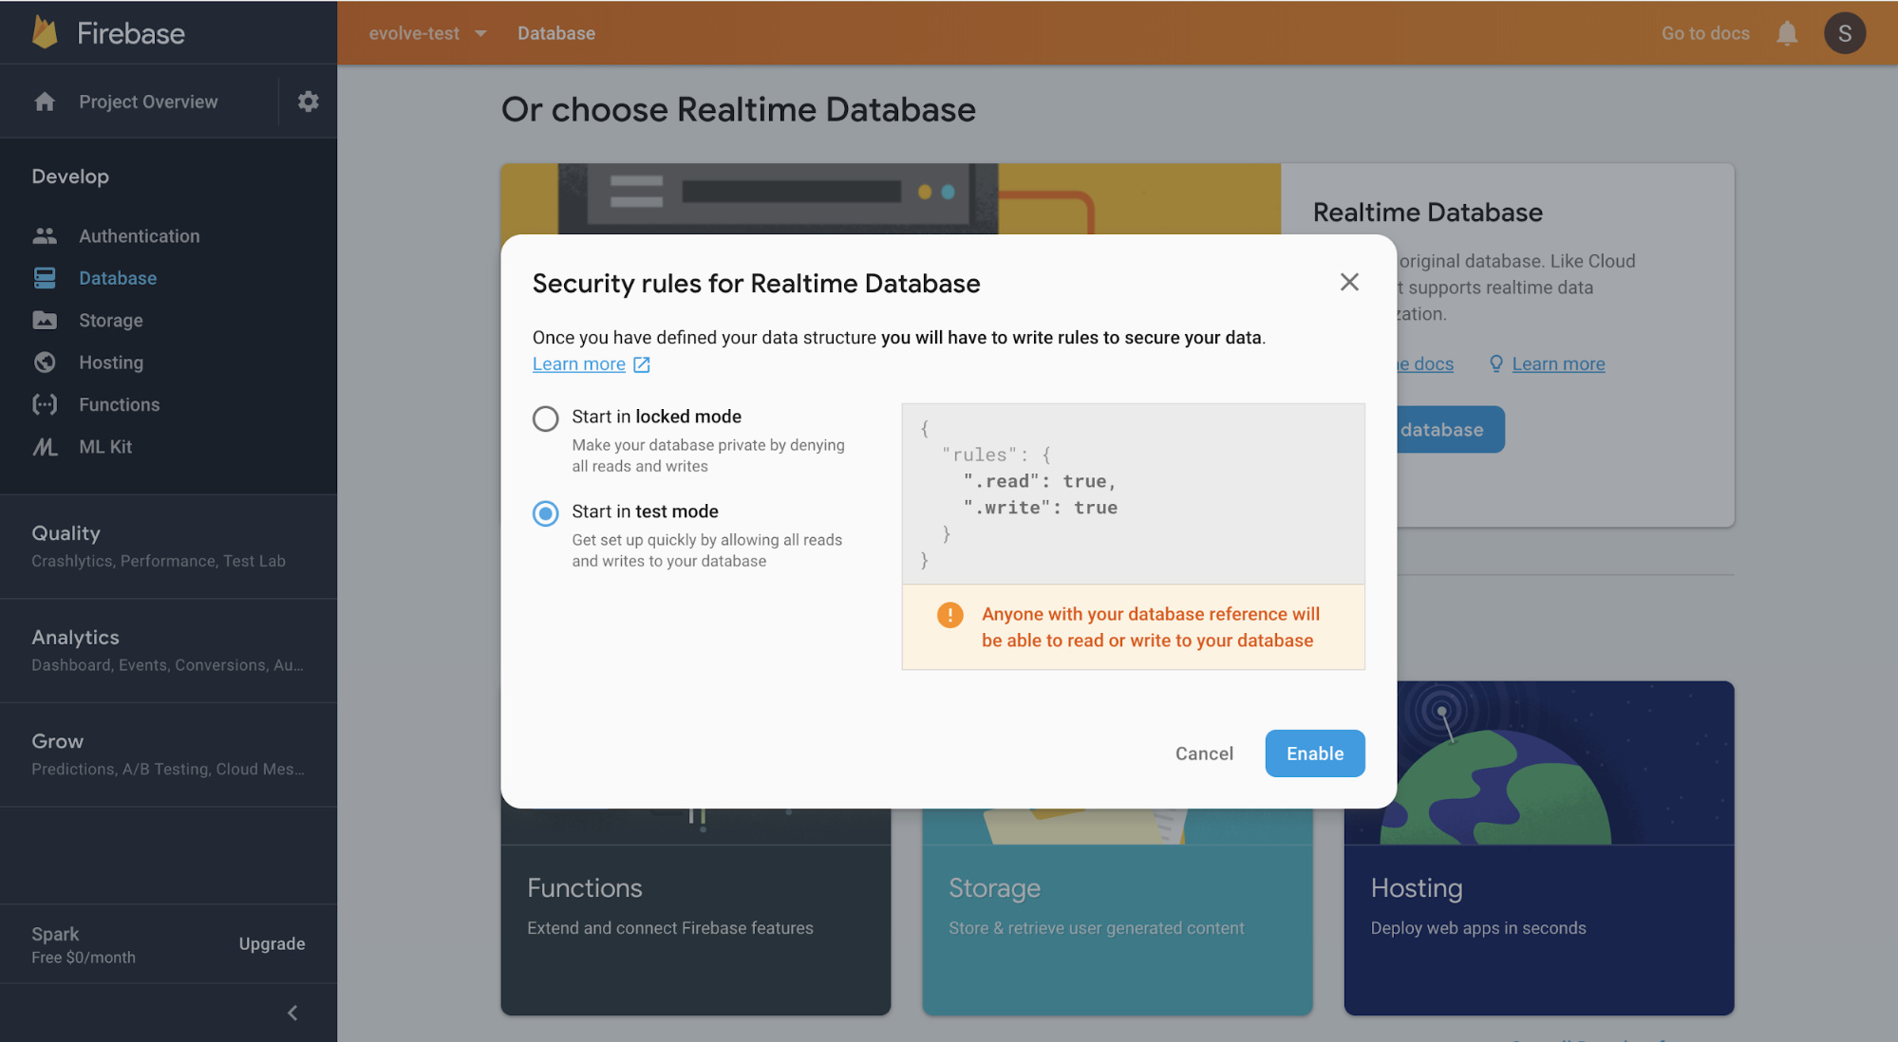
Task: Click the Functions brackets icon in sidebar
Action: tap(45, 404)
